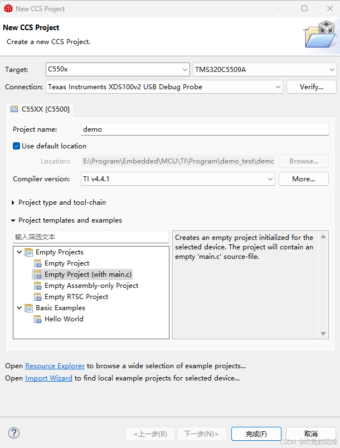Select Empty RTSC Project template
Screen dimensions: 340x448
pyautogui.click(x=76, y=297)
